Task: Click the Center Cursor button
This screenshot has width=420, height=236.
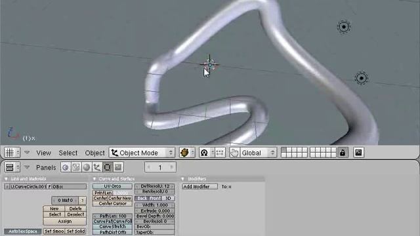Action: pyautogui.click(x=112, y=204)
